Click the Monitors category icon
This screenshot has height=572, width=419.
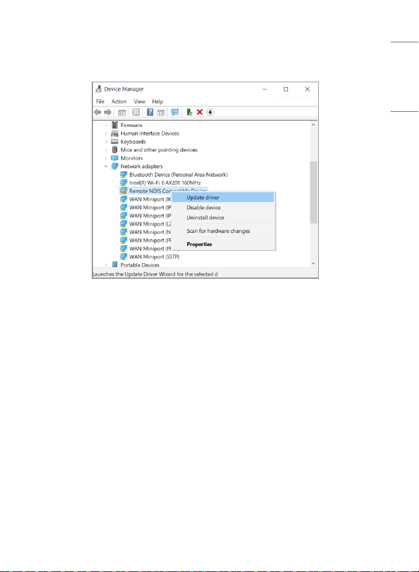pyautogui.click(x=115, y=158)
